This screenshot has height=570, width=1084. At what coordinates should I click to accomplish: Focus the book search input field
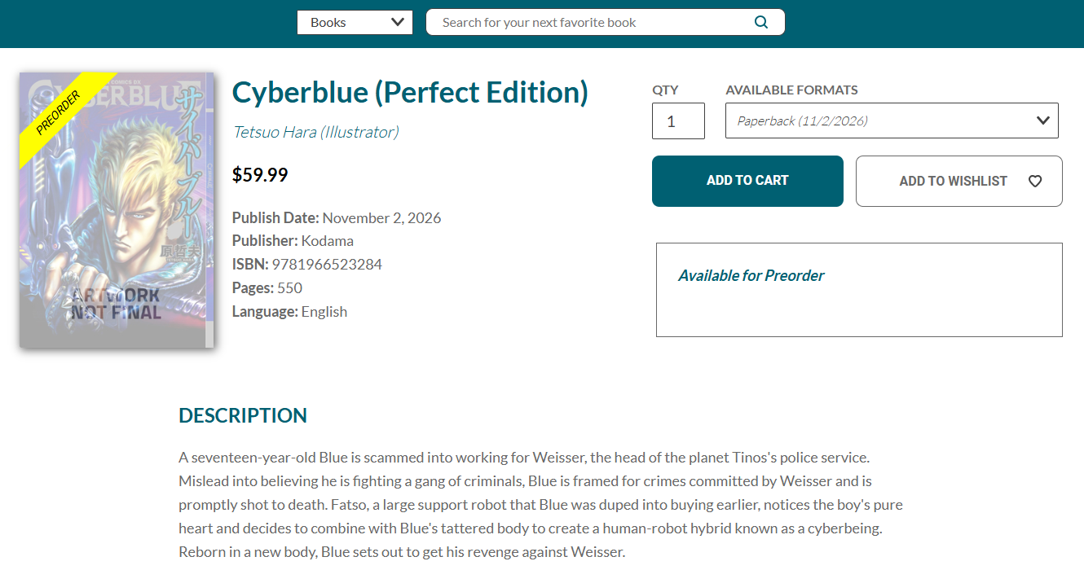pyautogui.click(x=595, y=22)
